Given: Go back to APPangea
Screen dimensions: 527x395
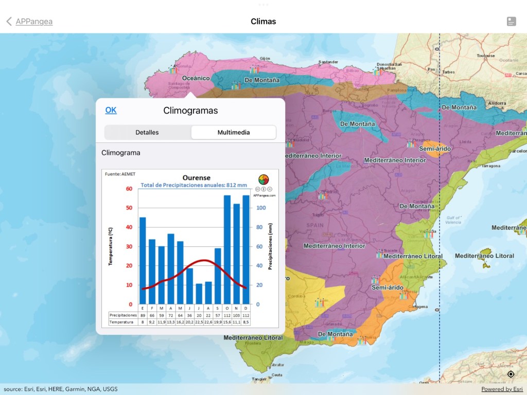Looking at the screenshot, I should pos(30,21).
